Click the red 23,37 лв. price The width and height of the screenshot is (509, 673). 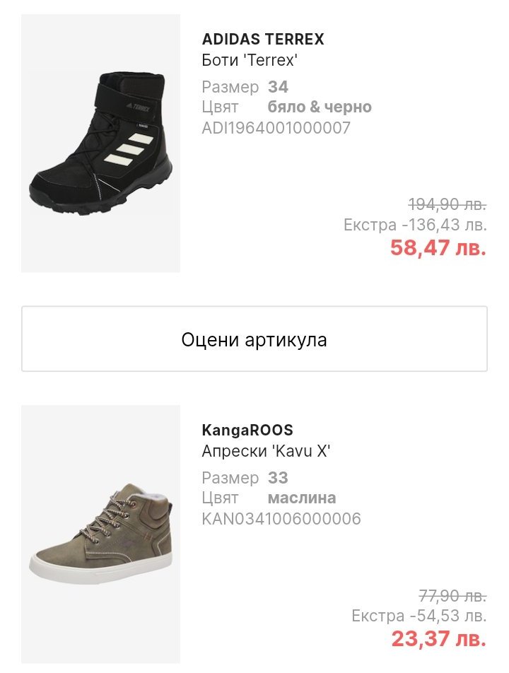pos(438,639)
